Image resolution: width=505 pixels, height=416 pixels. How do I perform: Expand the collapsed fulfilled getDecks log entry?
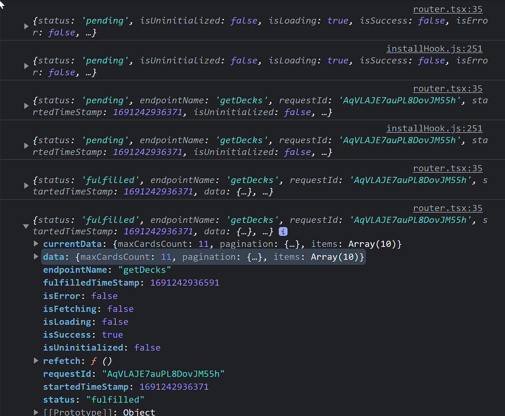click(x=26, y=186)
